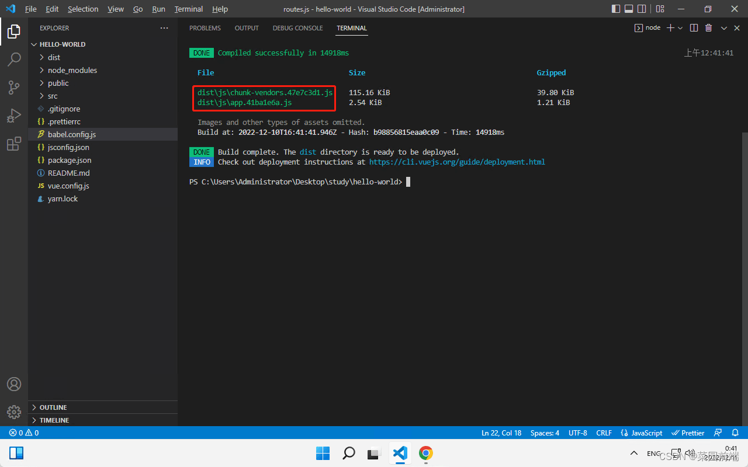Open the Selection menu
Image resolution: width=748 pixels, height=467 pixels.
83,9
